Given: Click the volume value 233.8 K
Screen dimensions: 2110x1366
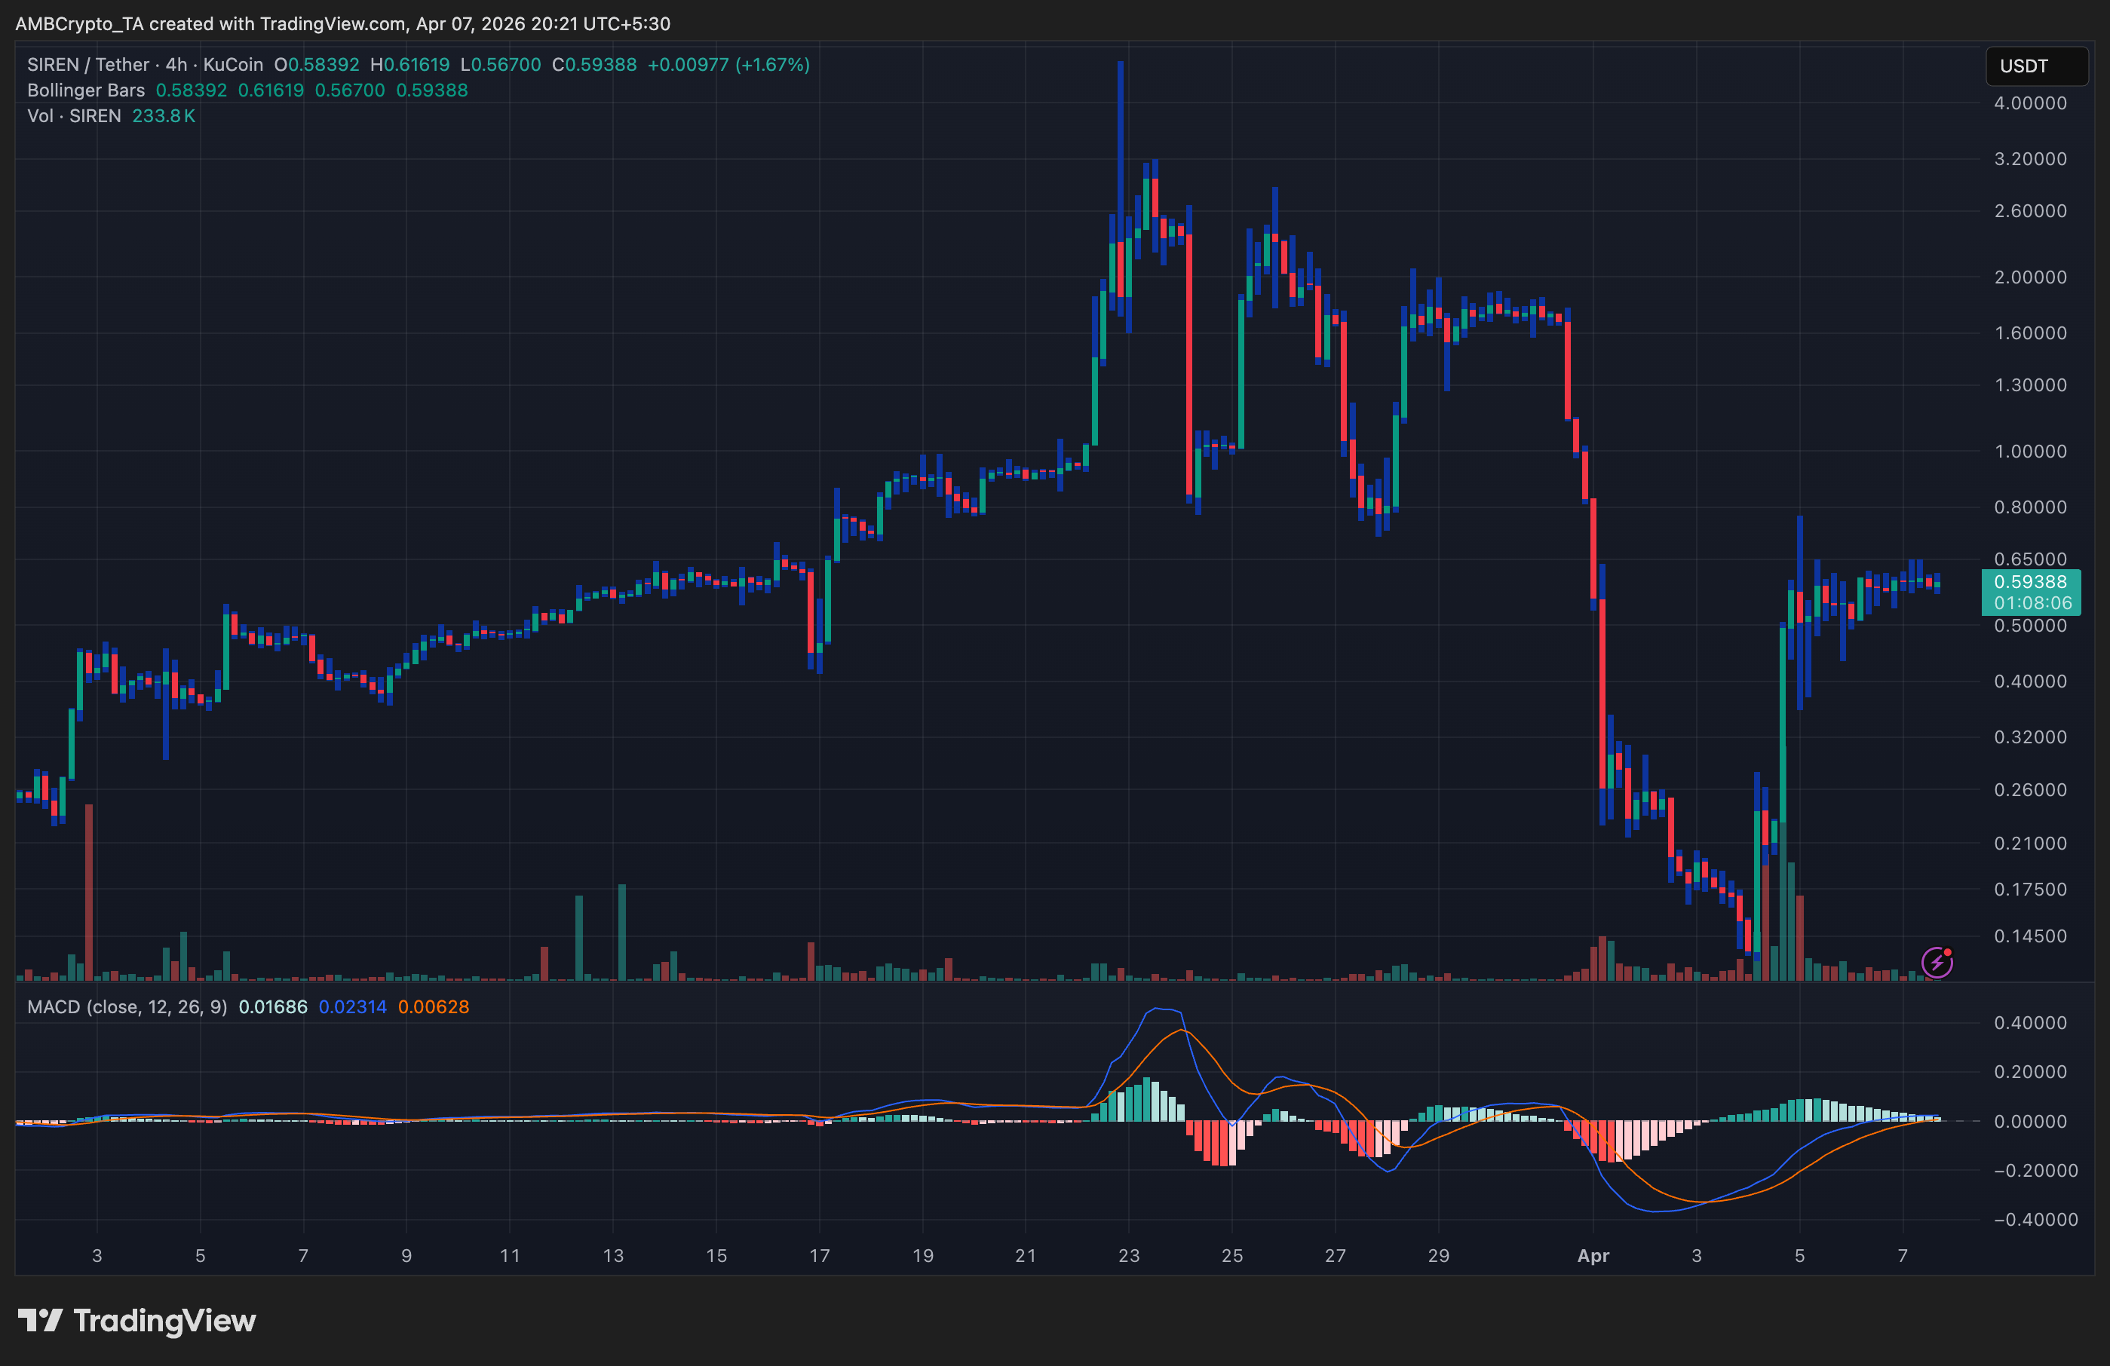Looking at the screenshot, I should 163,116.
